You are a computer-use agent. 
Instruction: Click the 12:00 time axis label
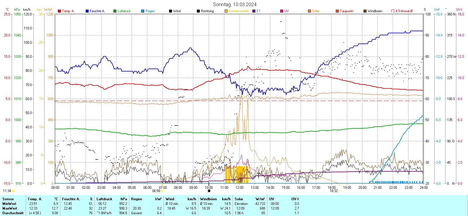tap(240, 187)
